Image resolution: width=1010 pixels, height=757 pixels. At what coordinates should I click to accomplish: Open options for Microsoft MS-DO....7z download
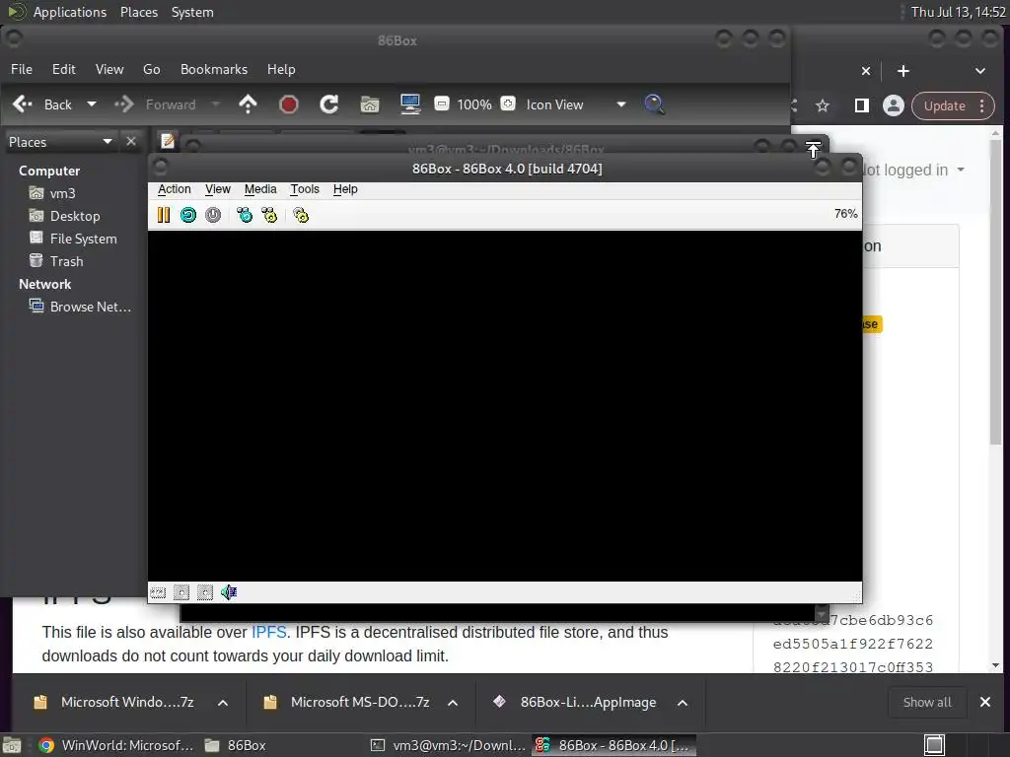(x=453, y=702)
